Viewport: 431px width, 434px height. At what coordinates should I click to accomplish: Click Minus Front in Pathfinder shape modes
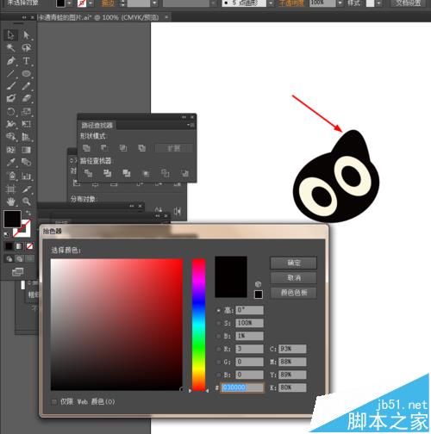[x=104, y=148]
